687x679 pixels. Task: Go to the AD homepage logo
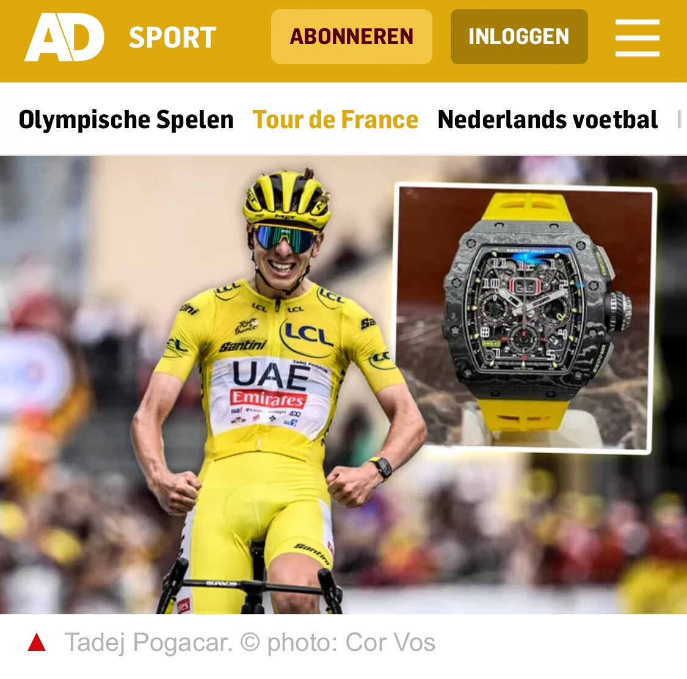64,37
